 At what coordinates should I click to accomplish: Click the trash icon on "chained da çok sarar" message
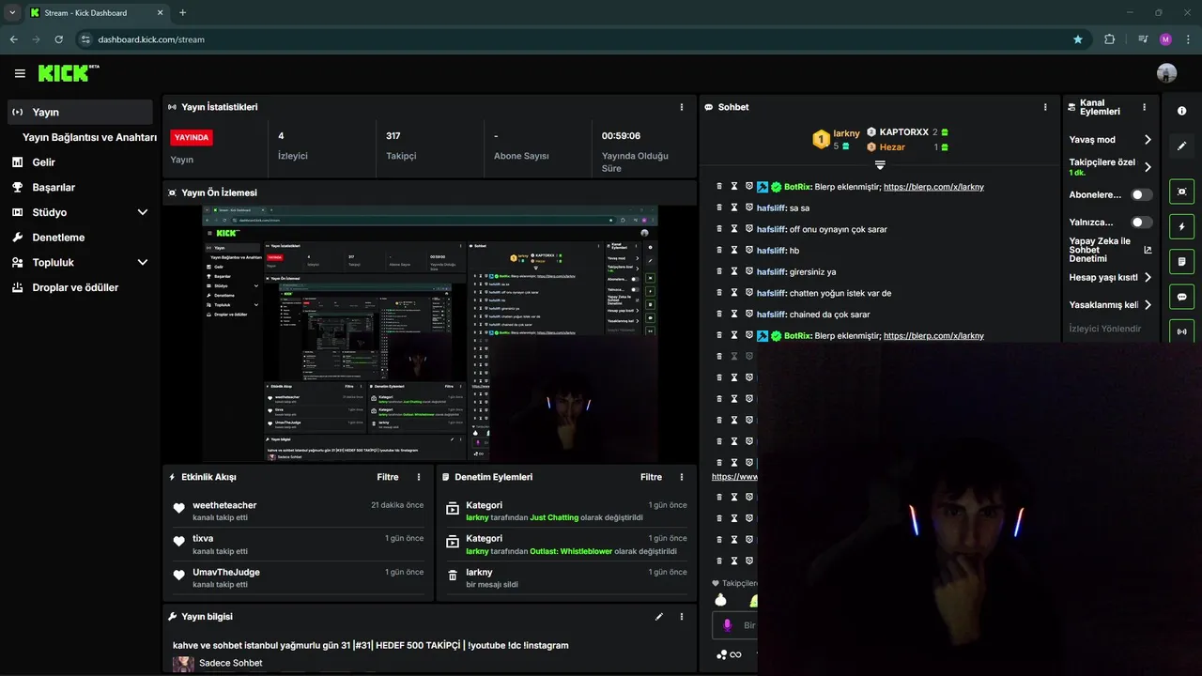point(719,315)
